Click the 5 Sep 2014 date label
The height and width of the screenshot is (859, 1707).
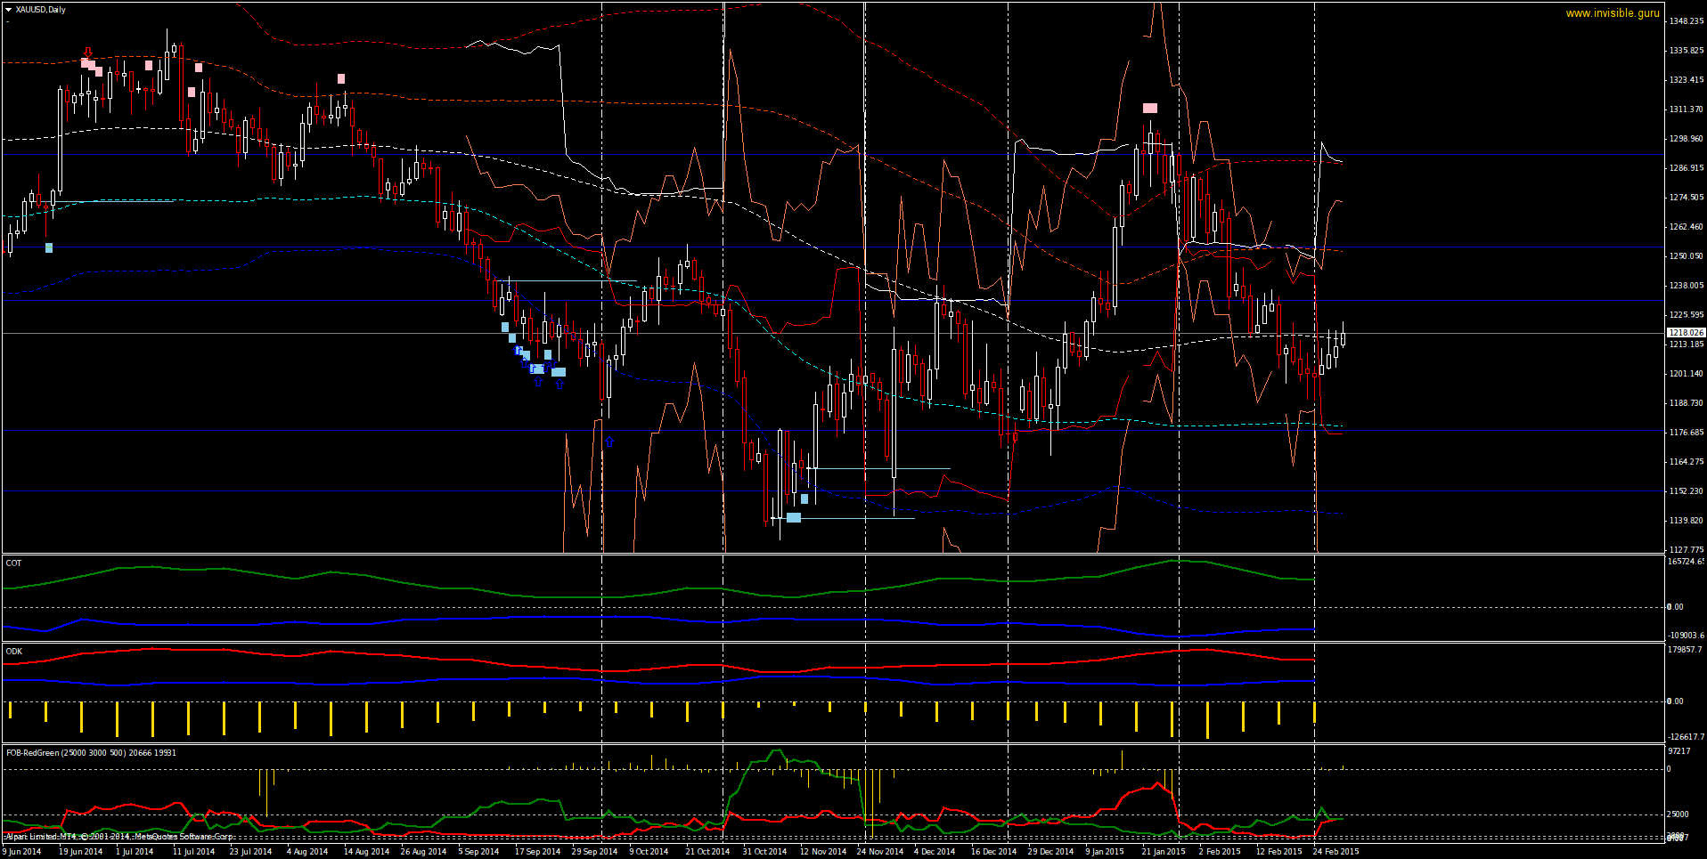tap(479, 851)
